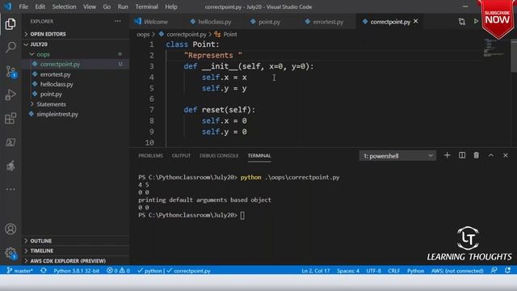Maximize the panel with up chevron

click(x=491, y=155)
